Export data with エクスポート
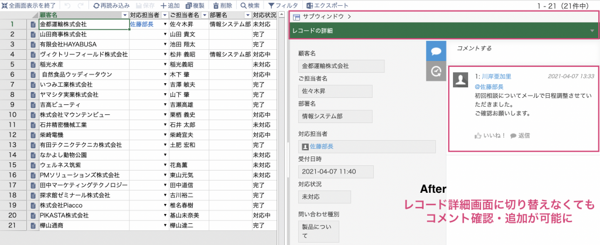The height and width of the screenshot is (245, 600). 328,6
